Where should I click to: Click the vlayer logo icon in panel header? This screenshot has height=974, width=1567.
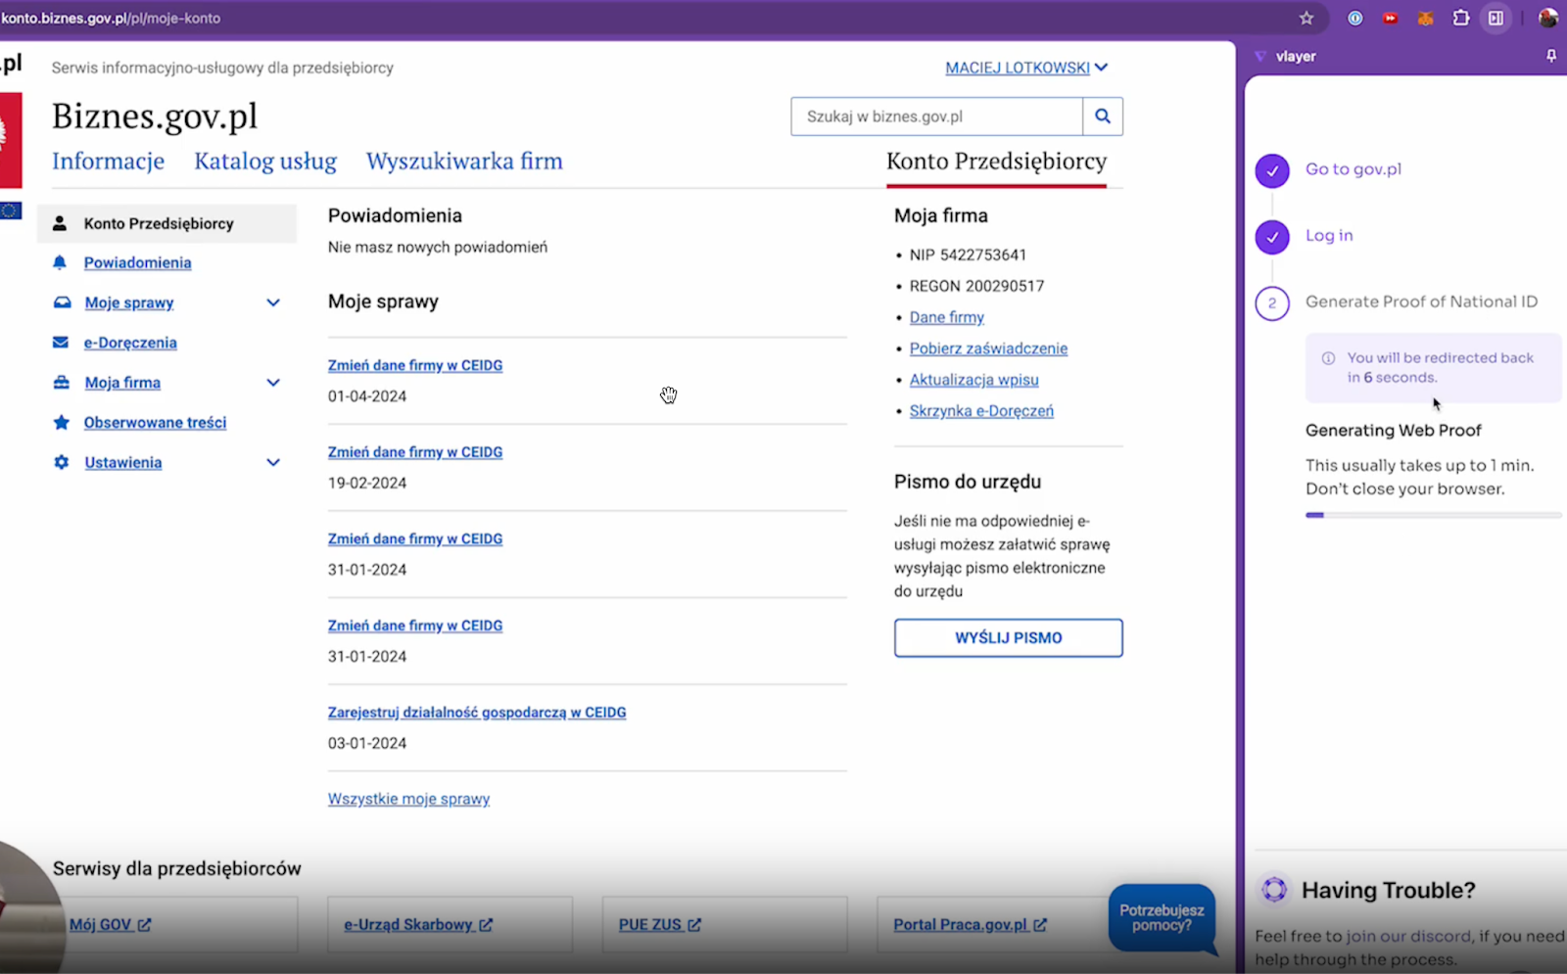point(1260,56)
